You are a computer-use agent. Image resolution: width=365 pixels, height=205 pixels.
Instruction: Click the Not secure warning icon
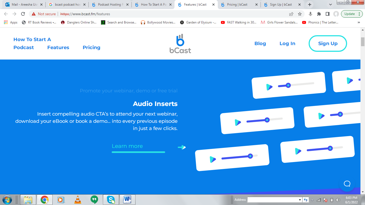pos(34,14)
